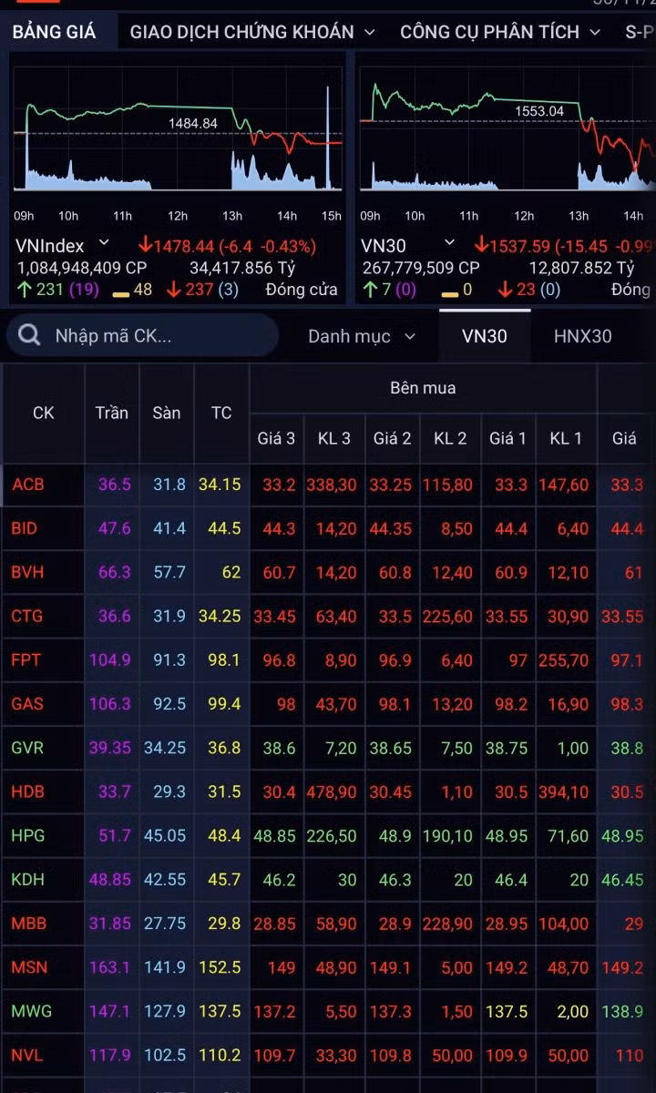Click VNIndex declining stocks arrow 237
656x1093 pixels.
pos(190,290)
